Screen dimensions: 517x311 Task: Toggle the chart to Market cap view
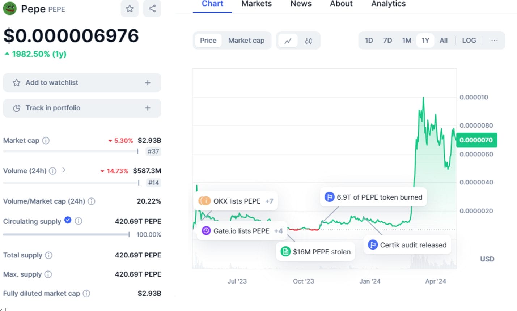(x=246, y=41)
